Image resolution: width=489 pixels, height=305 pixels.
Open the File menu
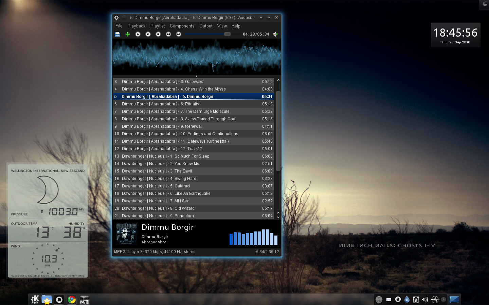pos(119,26)
